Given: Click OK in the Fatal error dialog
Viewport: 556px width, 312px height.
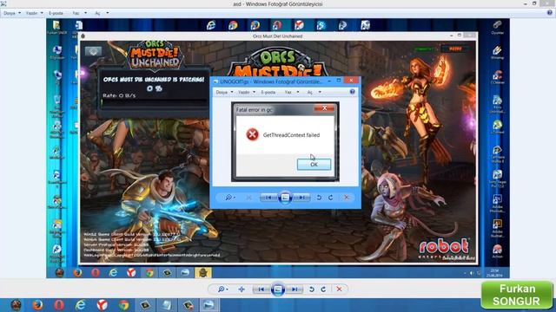Looking at the screenshot, I should pyautogui.click(x=314, y=165).
